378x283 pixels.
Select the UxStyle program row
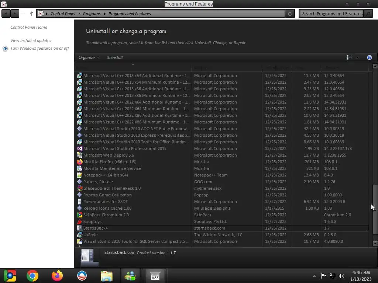click(223, 235)
